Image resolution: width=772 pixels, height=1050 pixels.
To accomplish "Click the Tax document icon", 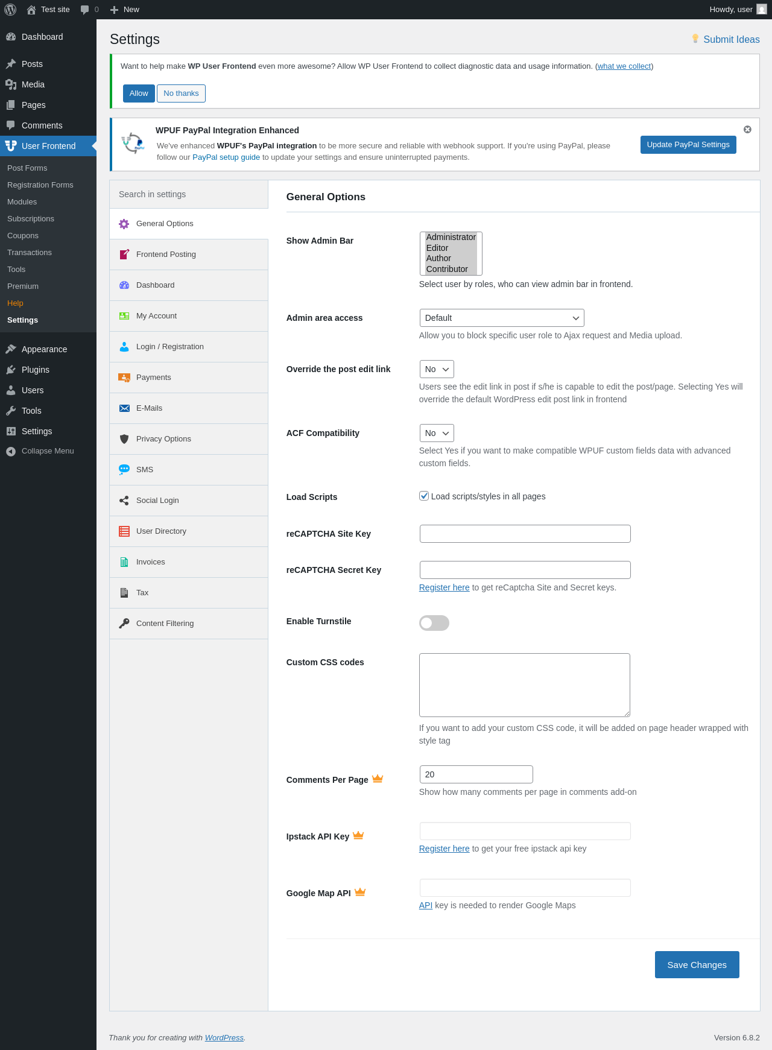I will point(124,593).
